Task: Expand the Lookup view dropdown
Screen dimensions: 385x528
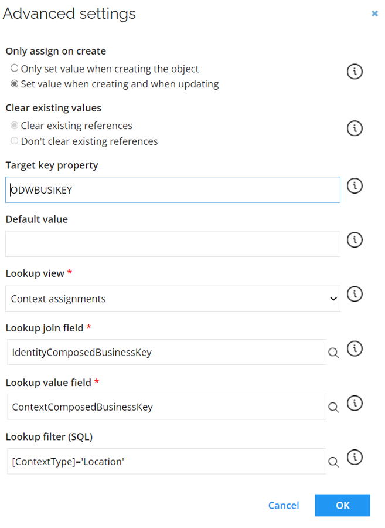Action: 172,299
